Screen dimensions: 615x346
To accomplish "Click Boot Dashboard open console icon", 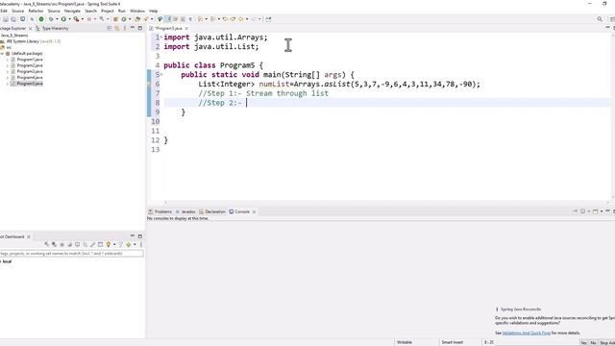I will coord(77,244).
